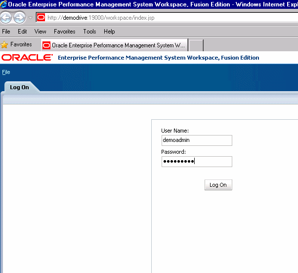
Task: Click the address bar URL field
Action: [x=167, y=18]
